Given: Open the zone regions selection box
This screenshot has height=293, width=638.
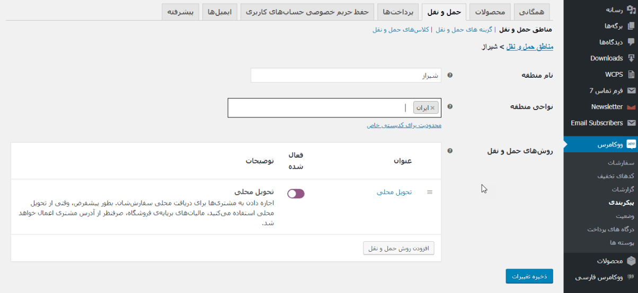Looking at the screenshot, I should (318, 108).
